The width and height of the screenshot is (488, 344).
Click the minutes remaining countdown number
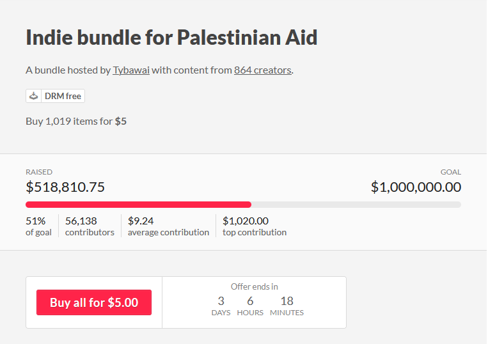[x=287, y=301]
